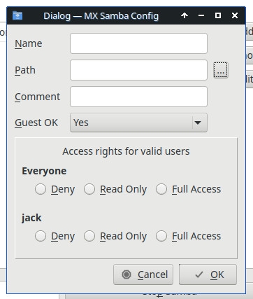This screenshot has height=299, width=253.
Task: Focus the Name text field
Action: pos(138,43)
